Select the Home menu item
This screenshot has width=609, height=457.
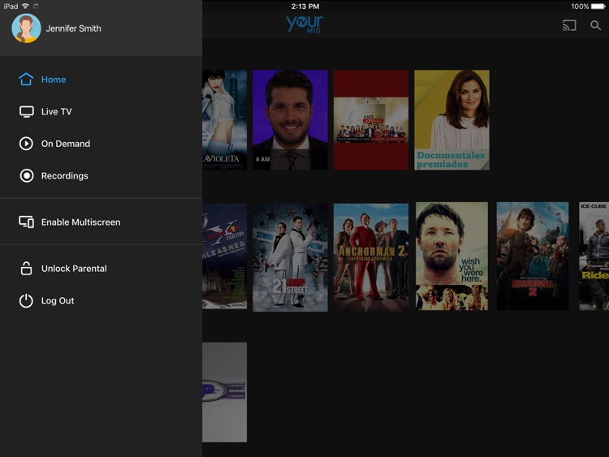[x=101, y=80]
